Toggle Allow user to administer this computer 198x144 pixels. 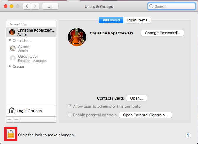(70, 106)
